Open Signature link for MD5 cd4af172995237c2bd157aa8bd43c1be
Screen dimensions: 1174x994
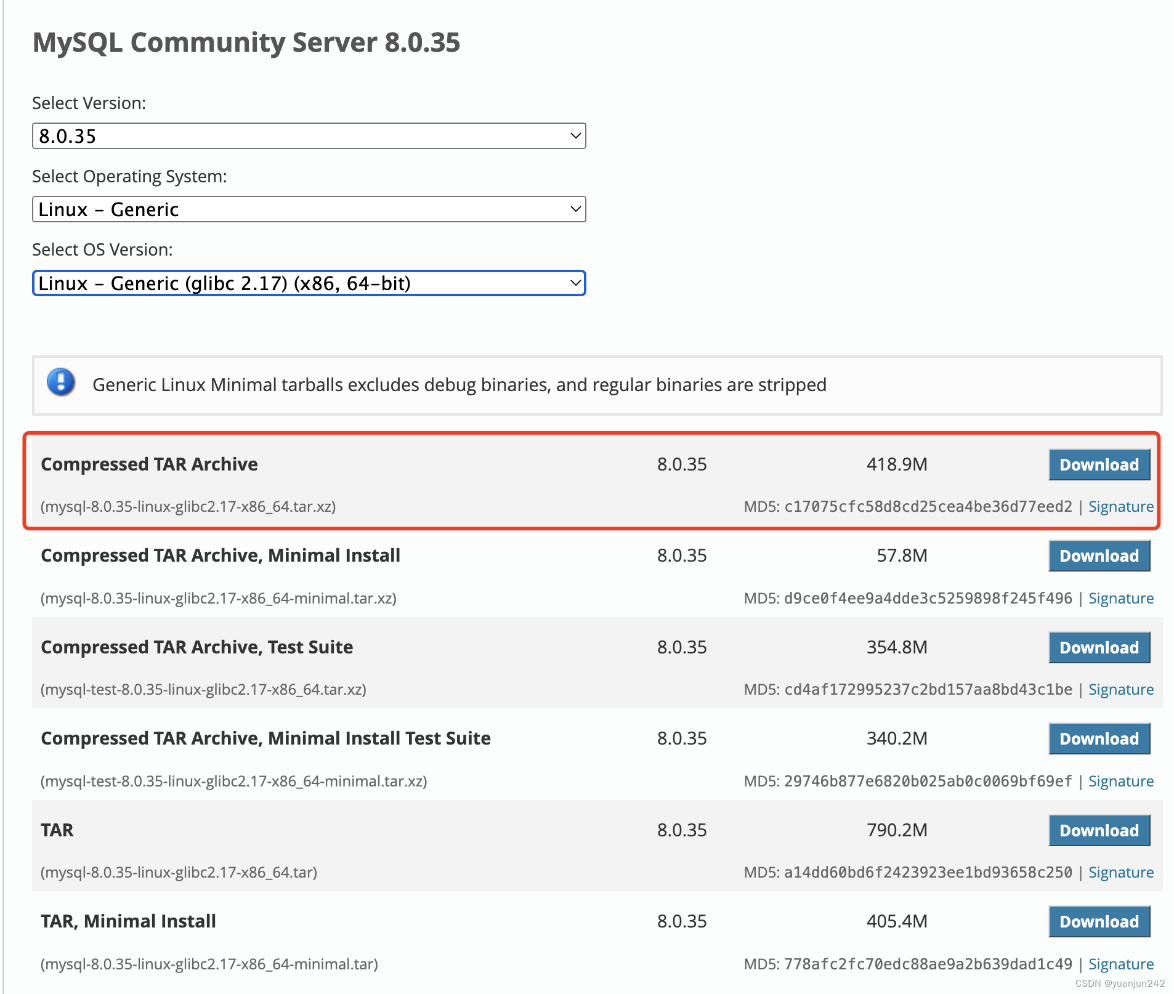pyautogui.click(x=1120, y=690)
